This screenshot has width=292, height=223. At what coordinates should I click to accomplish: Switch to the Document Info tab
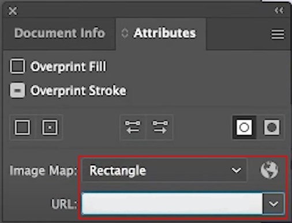pyautogui.click(x=59, y=33)
